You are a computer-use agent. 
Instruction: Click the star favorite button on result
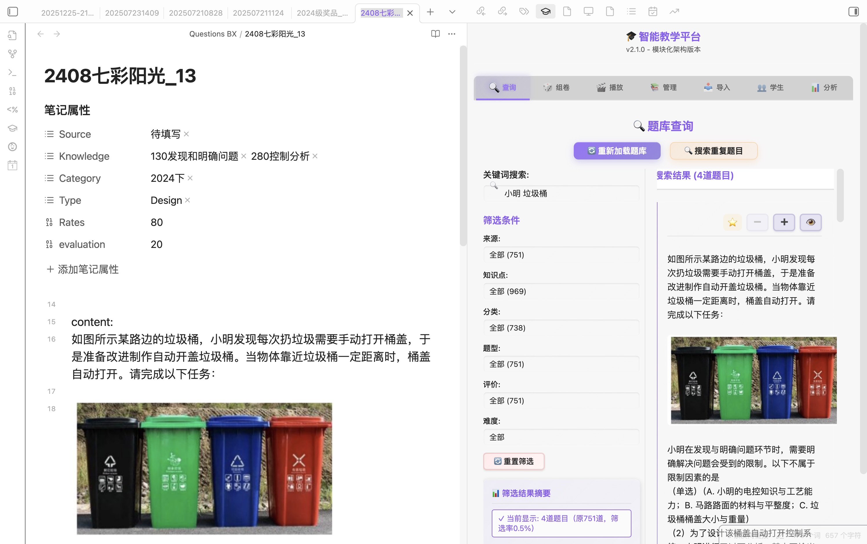732,222
